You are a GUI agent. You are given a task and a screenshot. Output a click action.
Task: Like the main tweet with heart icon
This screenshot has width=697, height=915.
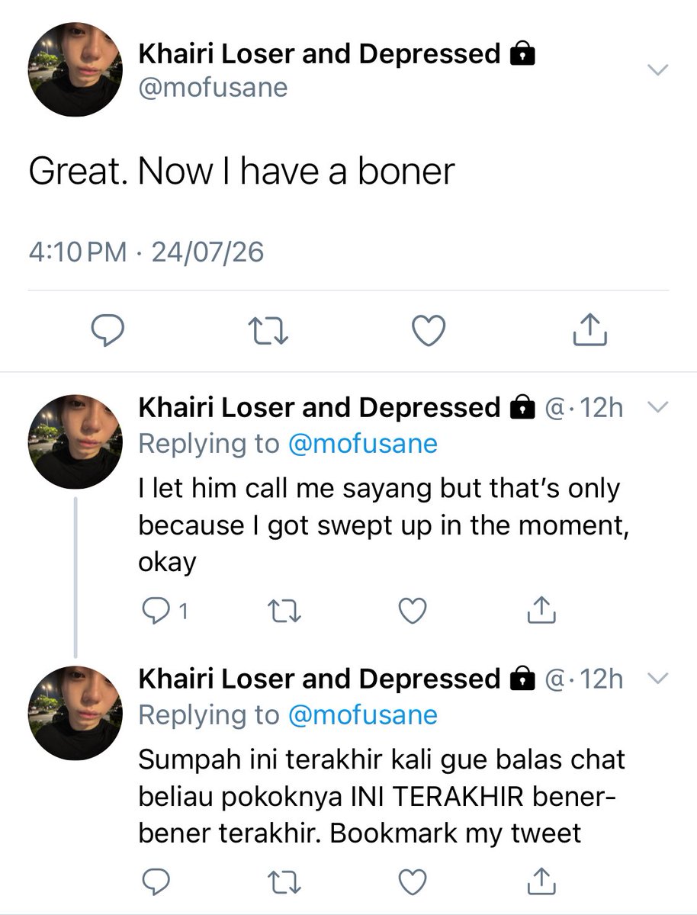click(x=429, y=330)
